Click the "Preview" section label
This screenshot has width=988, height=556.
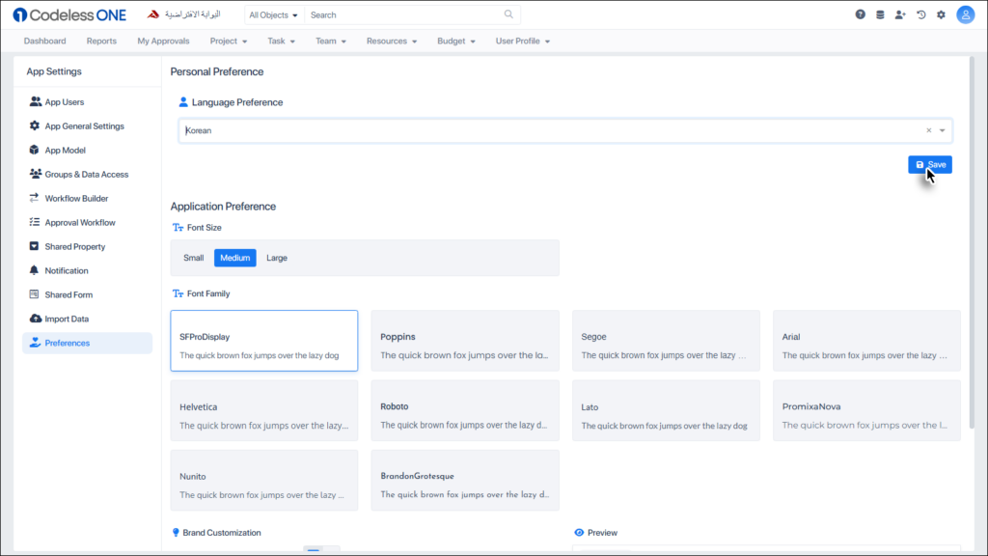[602, 533]
